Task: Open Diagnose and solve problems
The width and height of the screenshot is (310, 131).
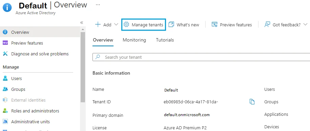Action: point(40,54)
